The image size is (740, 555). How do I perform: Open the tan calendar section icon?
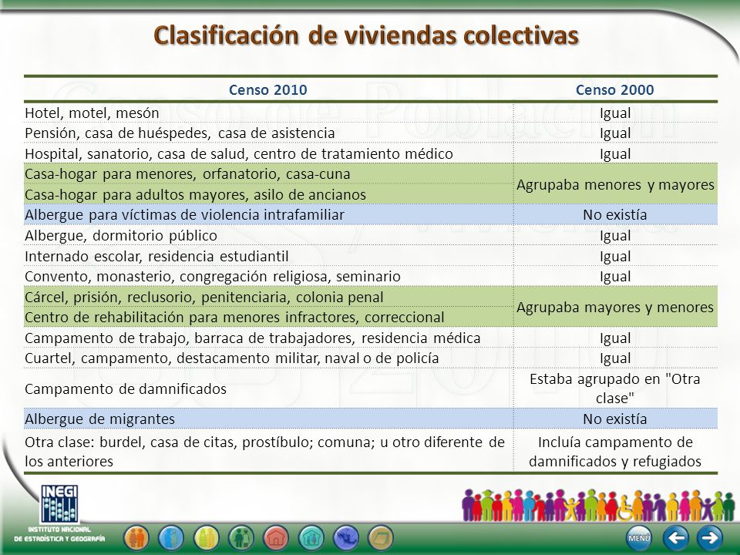click(380, 537)
